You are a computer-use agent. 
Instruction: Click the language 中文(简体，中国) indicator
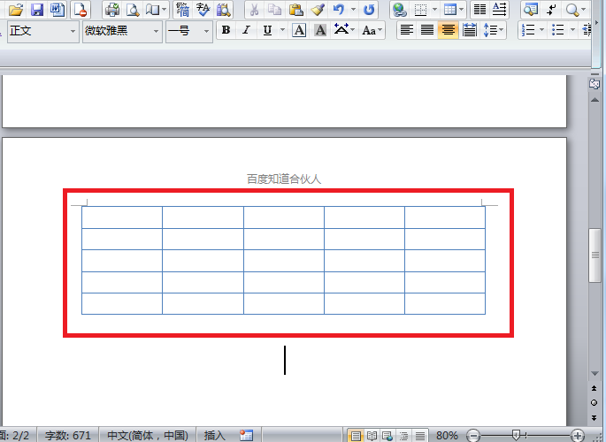click(x=147, y=436)
